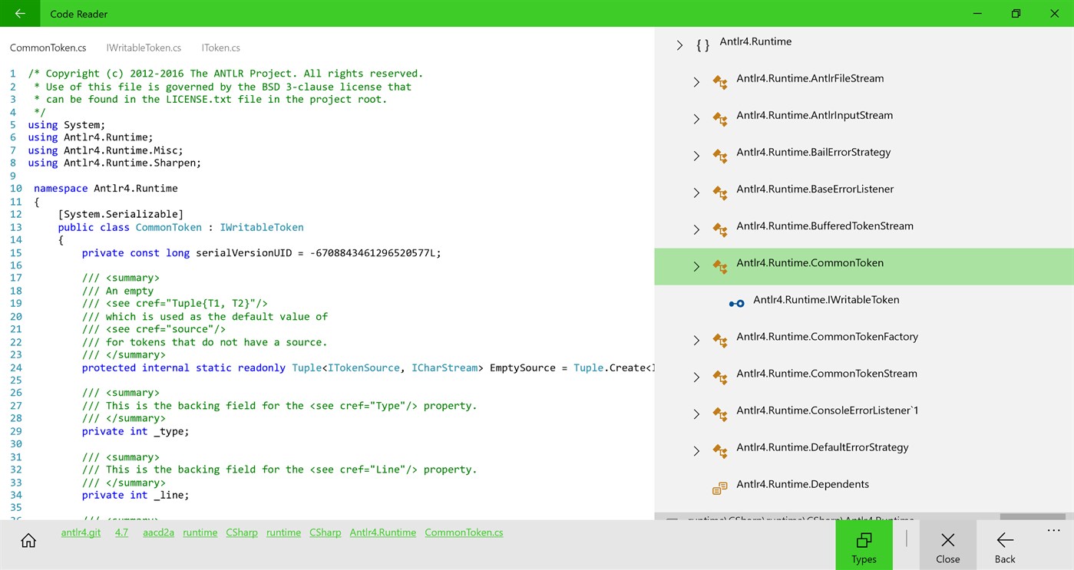
Task: Click the interface icon beside IWritableToken
Action: (x=736, y=303)
